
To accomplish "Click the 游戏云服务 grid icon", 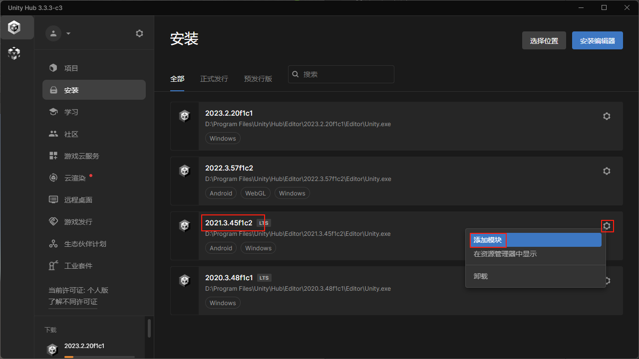I will pos(53,156).
